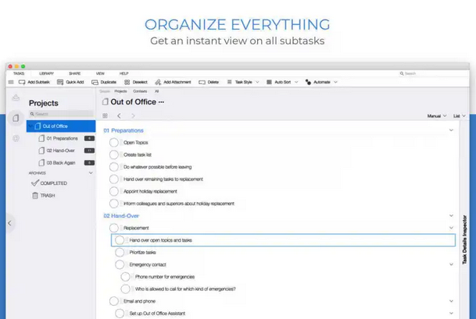Screen dimensions: 476x319
Task: Go back with the left arrow
Action: tap(119, 115)
